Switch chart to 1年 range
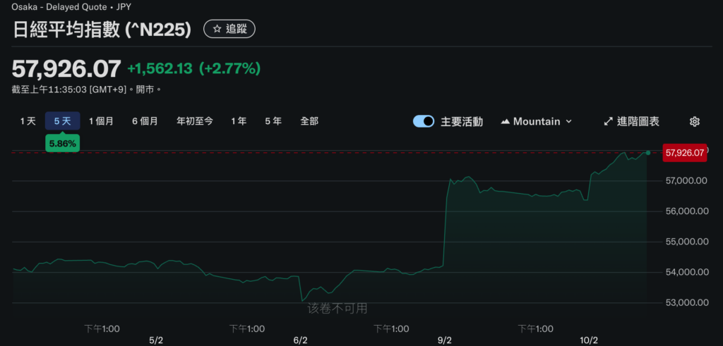This screenshot has width=723, height=346. tap(239, 121)
